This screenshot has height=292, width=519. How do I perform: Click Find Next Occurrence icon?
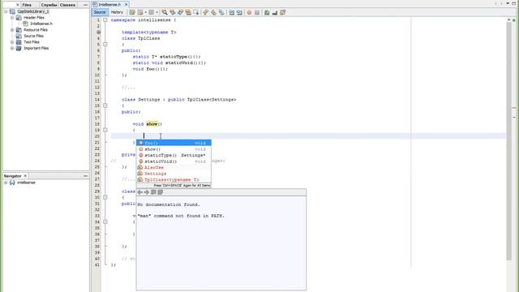(x=180, y=12)
